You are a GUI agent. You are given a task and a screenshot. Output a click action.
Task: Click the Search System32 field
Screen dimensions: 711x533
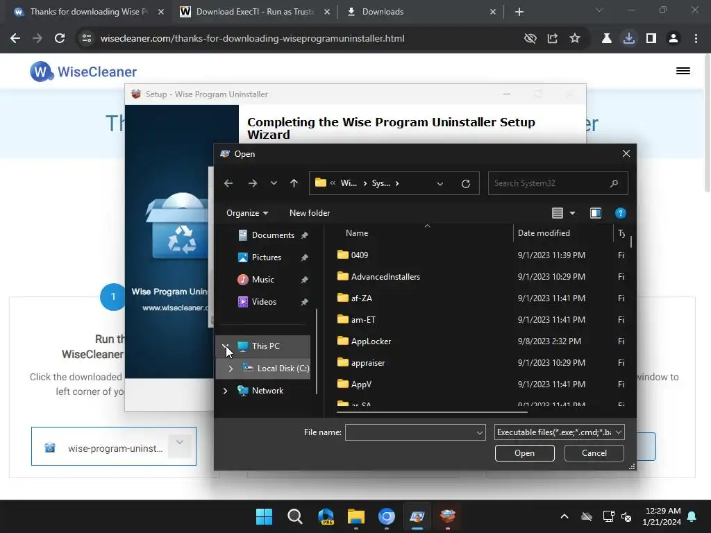coord(558,183)
